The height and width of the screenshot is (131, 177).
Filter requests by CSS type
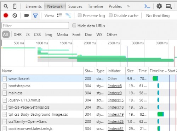[37, 35]
